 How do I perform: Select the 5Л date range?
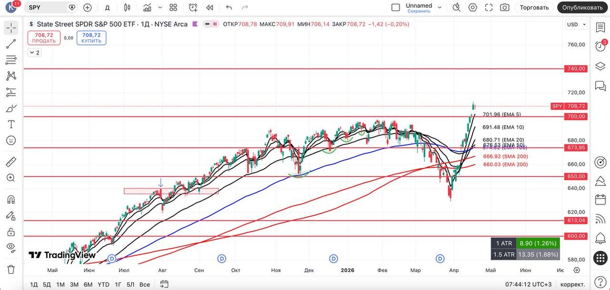(131, 284)
